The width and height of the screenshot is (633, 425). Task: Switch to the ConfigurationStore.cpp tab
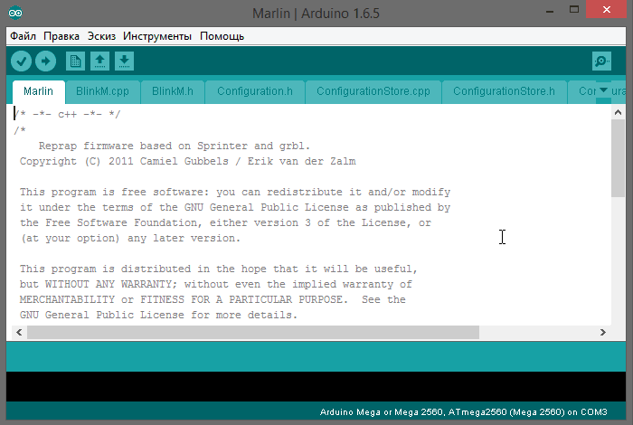373,91
